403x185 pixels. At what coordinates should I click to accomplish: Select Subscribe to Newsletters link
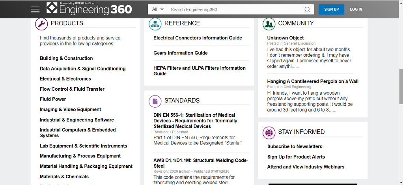(x=295, y=146)
